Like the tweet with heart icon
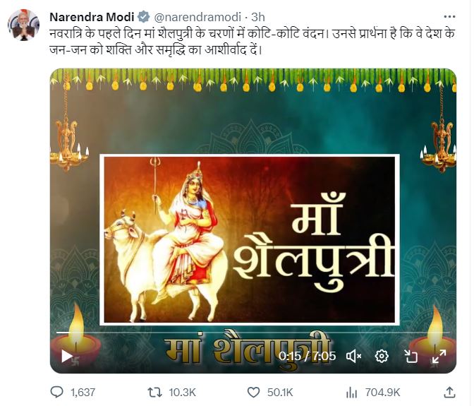The image size is (474, 406). [x=255, y=391]
